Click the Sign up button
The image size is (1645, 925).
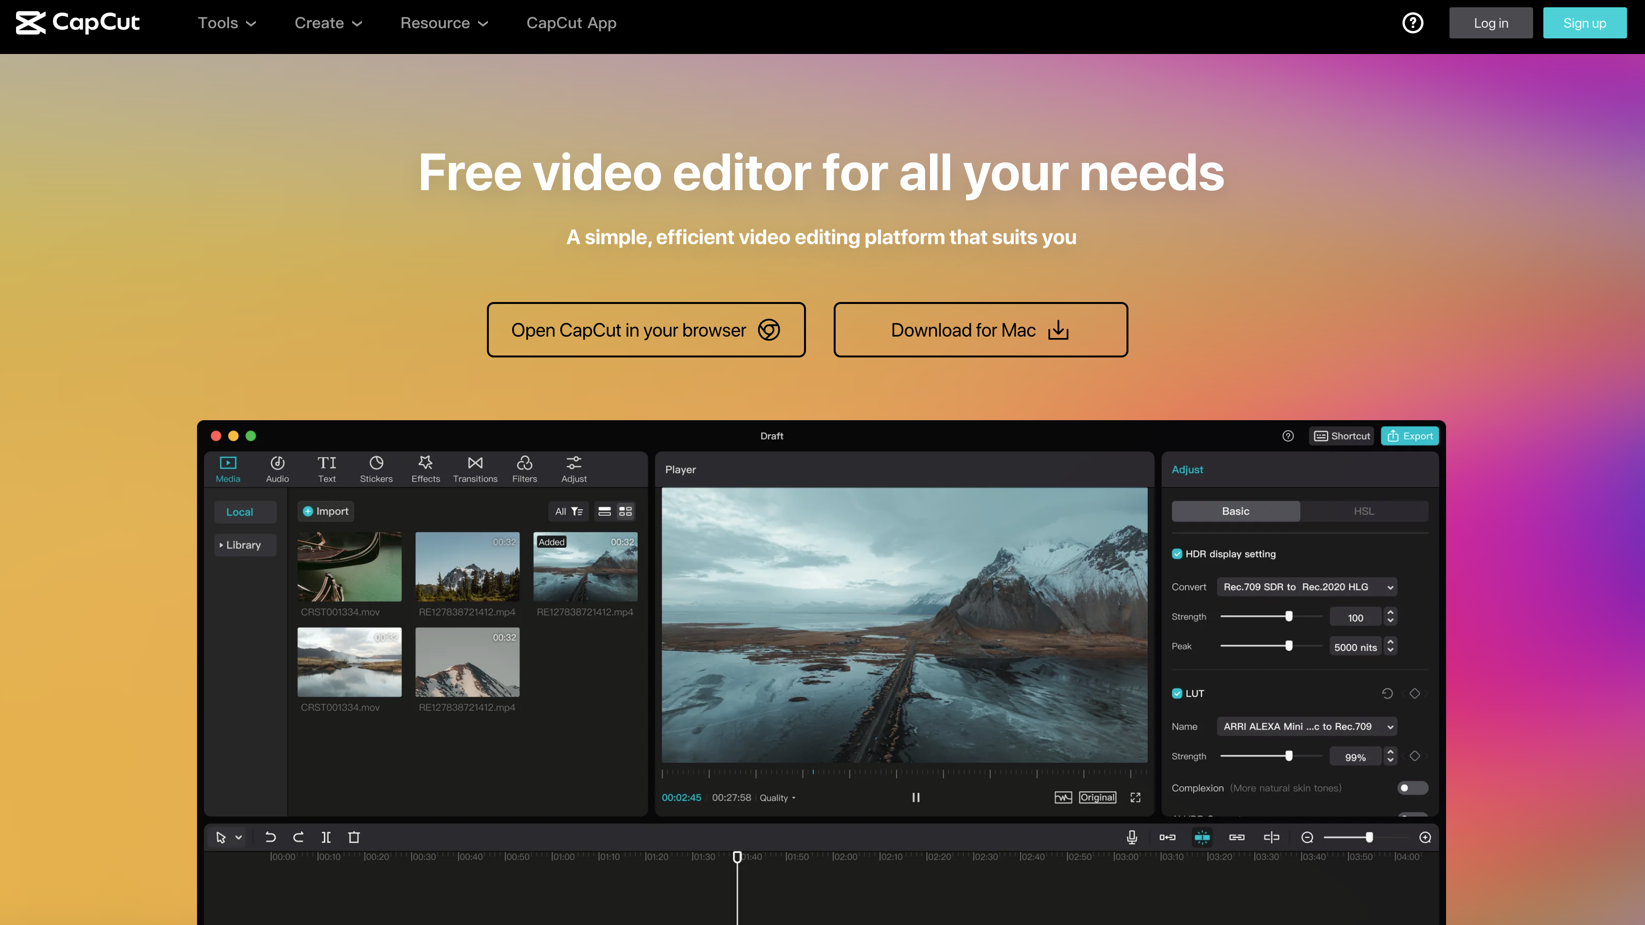click(1585, 23)
